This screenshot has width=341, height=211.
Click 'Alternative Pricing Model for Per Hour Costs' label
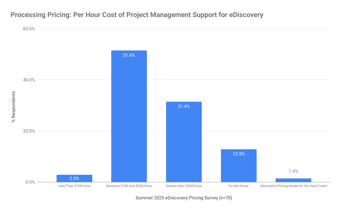pos(293,186)
